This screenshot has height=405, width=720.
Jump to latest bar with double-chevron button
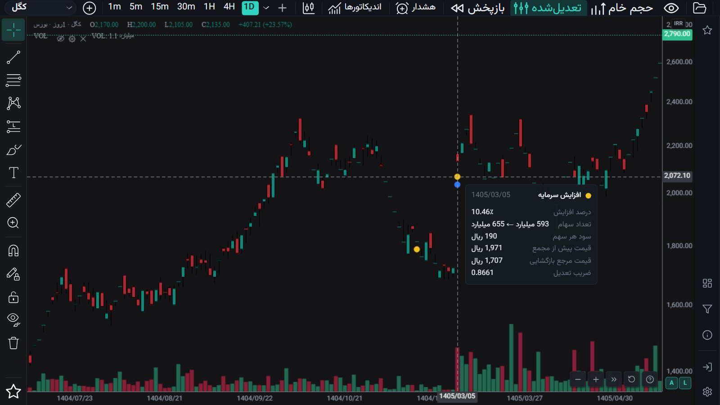[x=614, y=379]
